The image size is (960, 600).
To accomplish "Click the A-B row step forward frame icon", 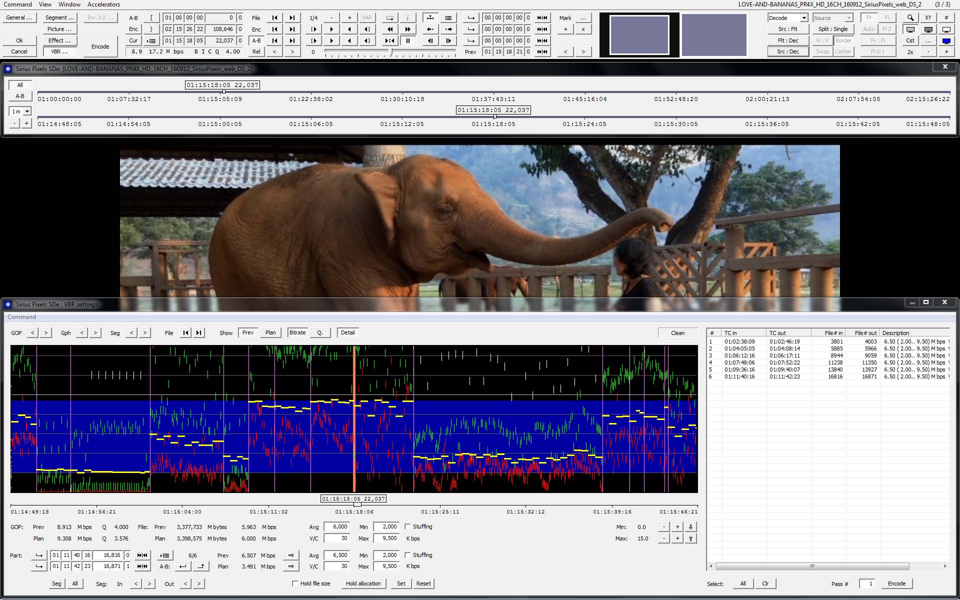I will pos(448,40).
